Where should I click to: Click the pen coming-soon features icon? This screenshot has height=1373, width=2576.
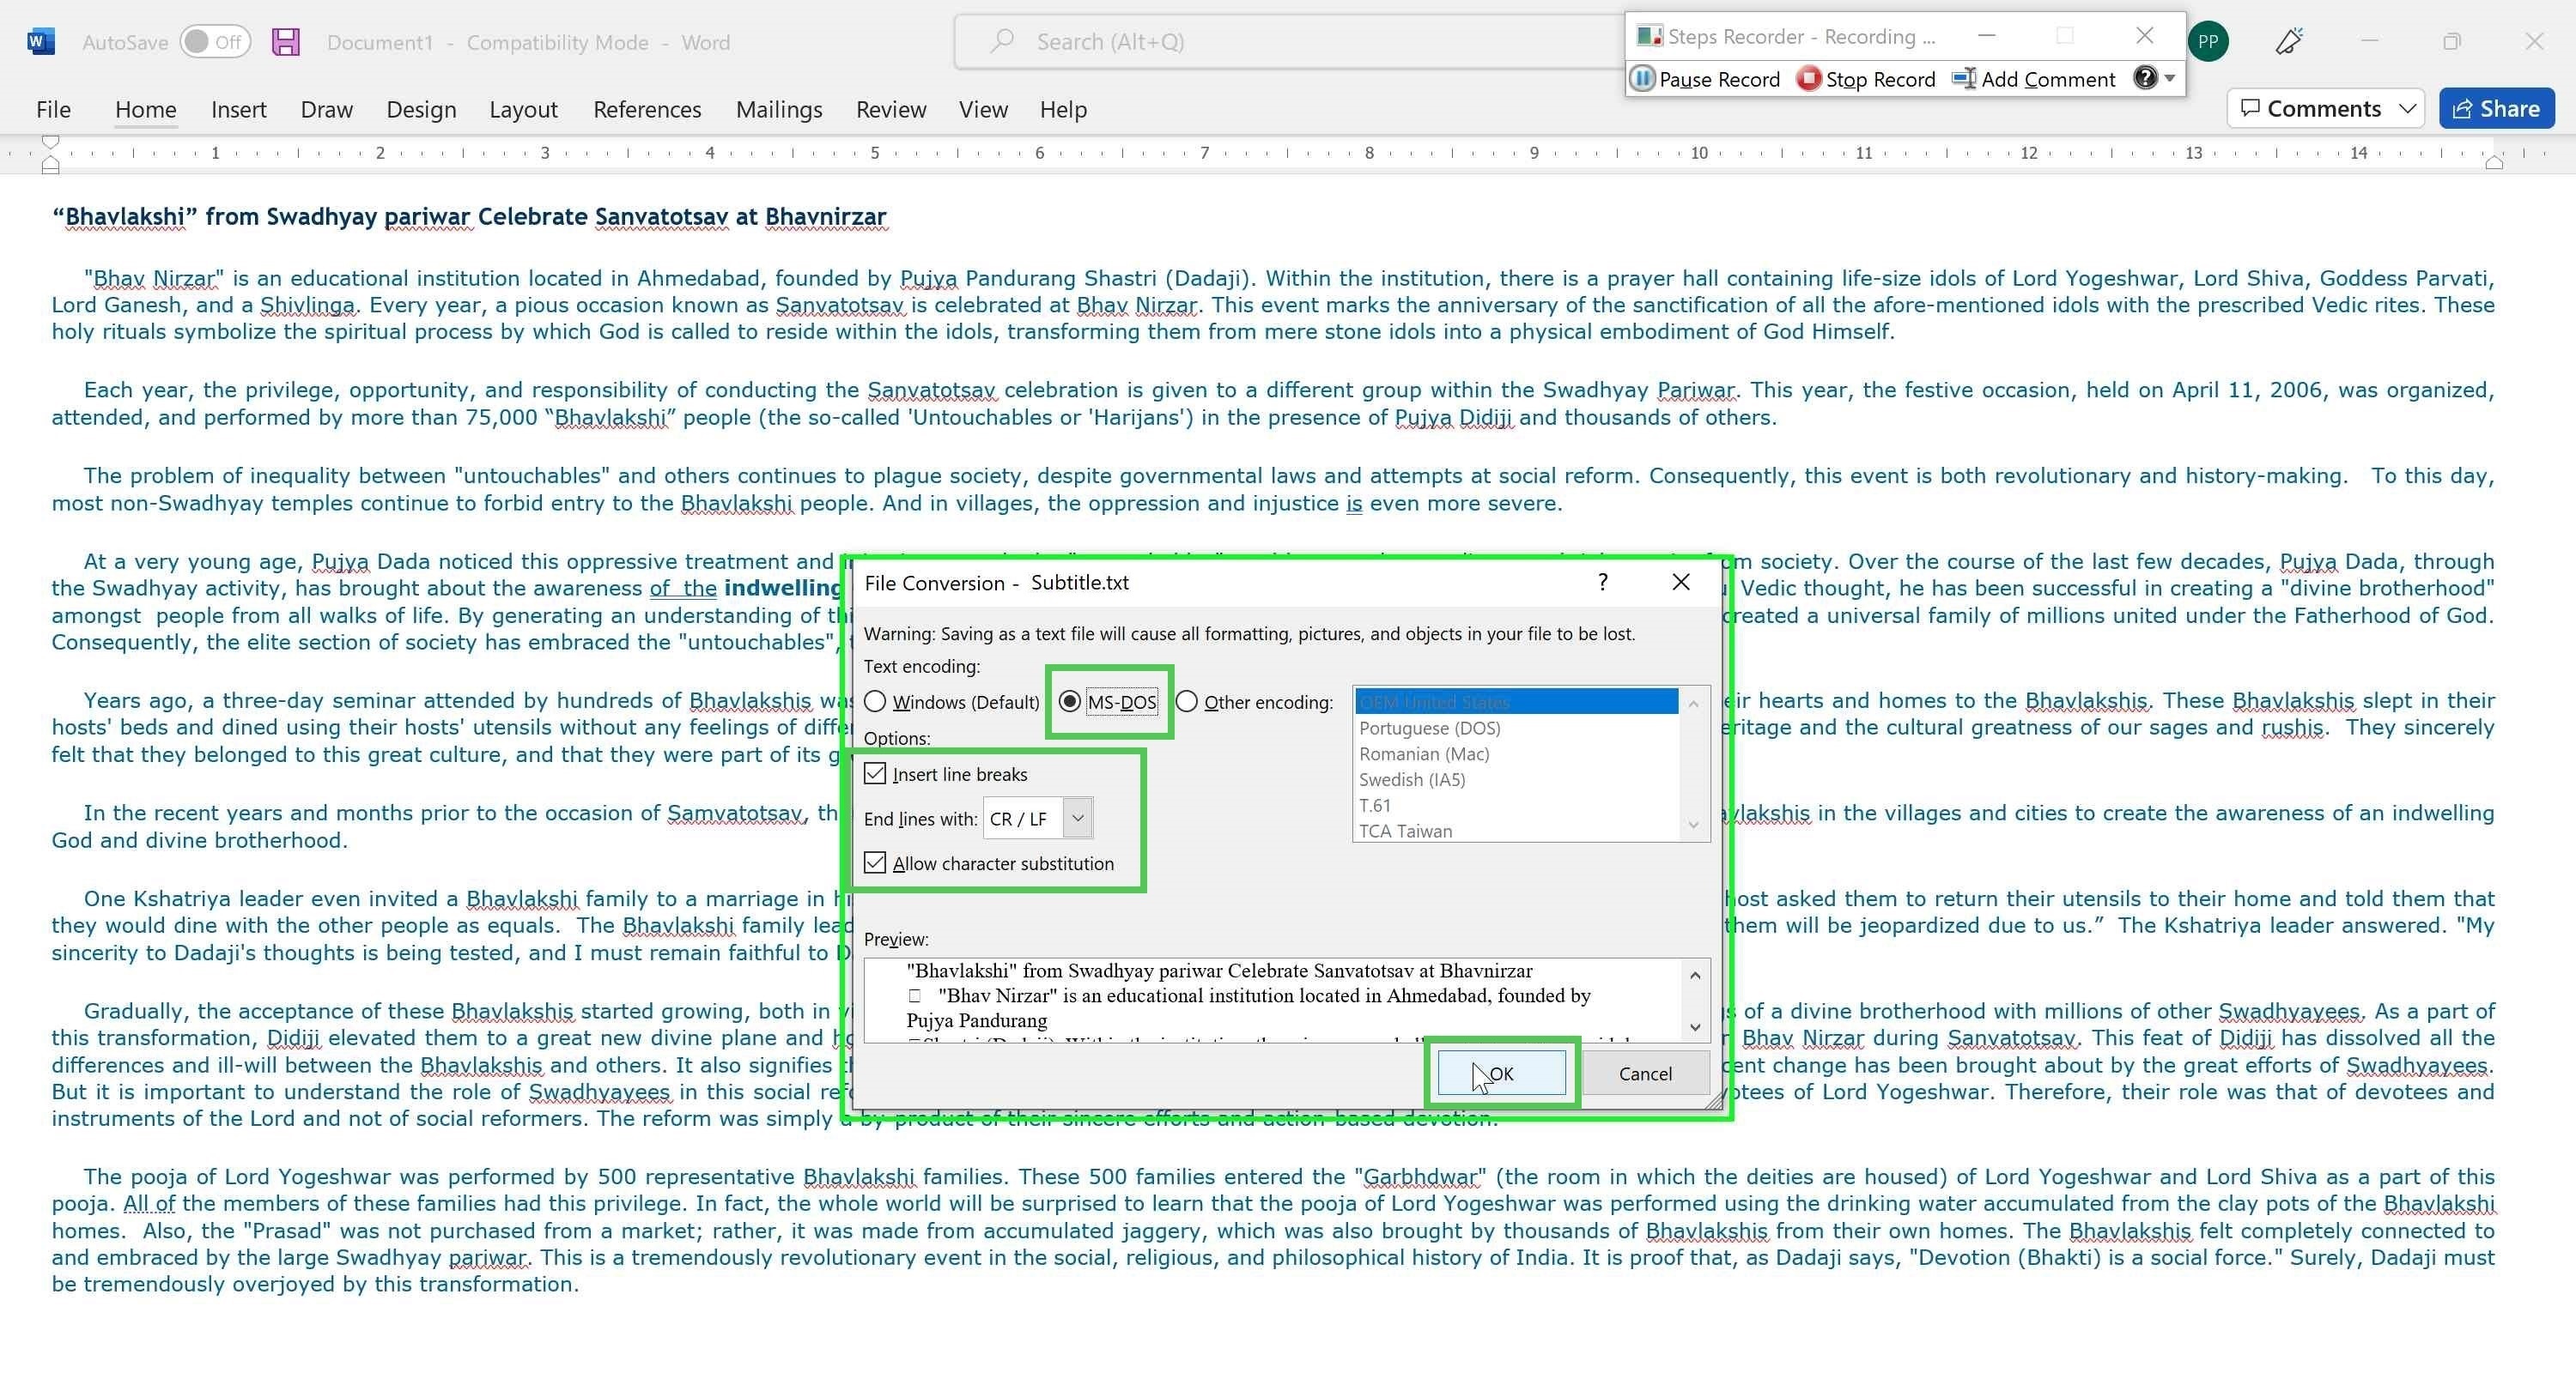[x=2289, y=41]
